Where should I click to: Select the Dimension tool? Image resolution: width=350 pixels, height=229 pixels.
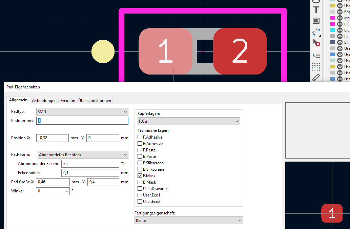316,32
